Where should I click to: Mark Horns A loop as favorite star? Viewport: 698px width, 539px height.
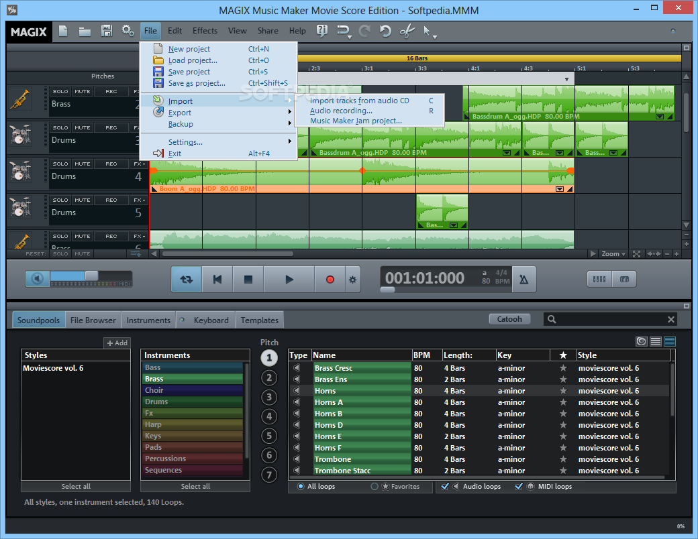[x=563, y=402]
